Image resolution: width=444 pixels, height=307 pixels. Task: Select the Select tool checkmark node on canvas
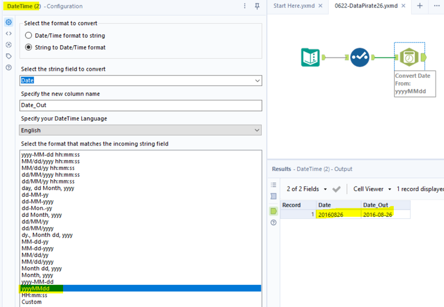(x=360, y=57)
